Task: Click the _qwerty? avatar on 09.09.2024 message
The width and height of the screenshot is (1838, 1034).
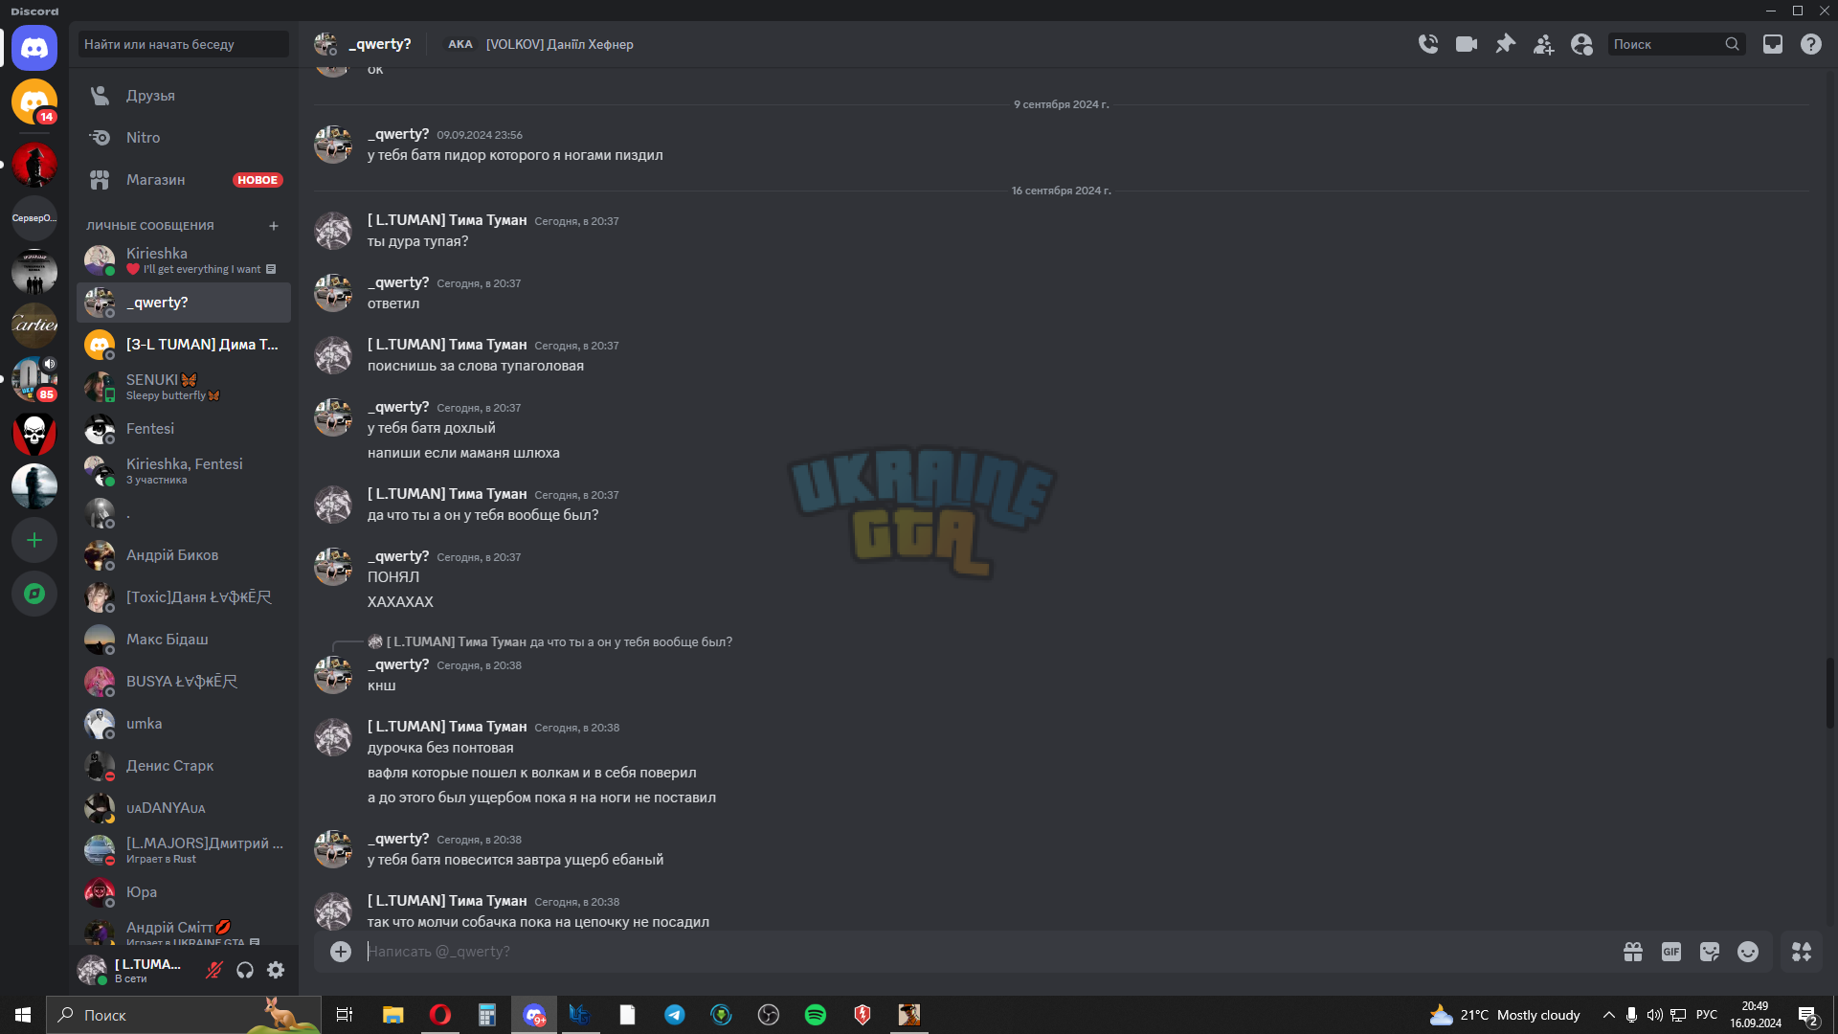Action: [333, 145]
